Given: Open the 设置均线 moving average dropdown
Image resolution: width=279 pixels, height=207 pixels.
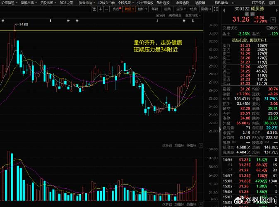Looking at the screenshot, I should tap(193, 15).
